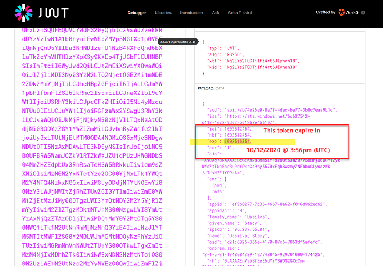Click the highlighted exp value 1602516354
This screenshot has width=383, height=266.
(x=237, y=142)
